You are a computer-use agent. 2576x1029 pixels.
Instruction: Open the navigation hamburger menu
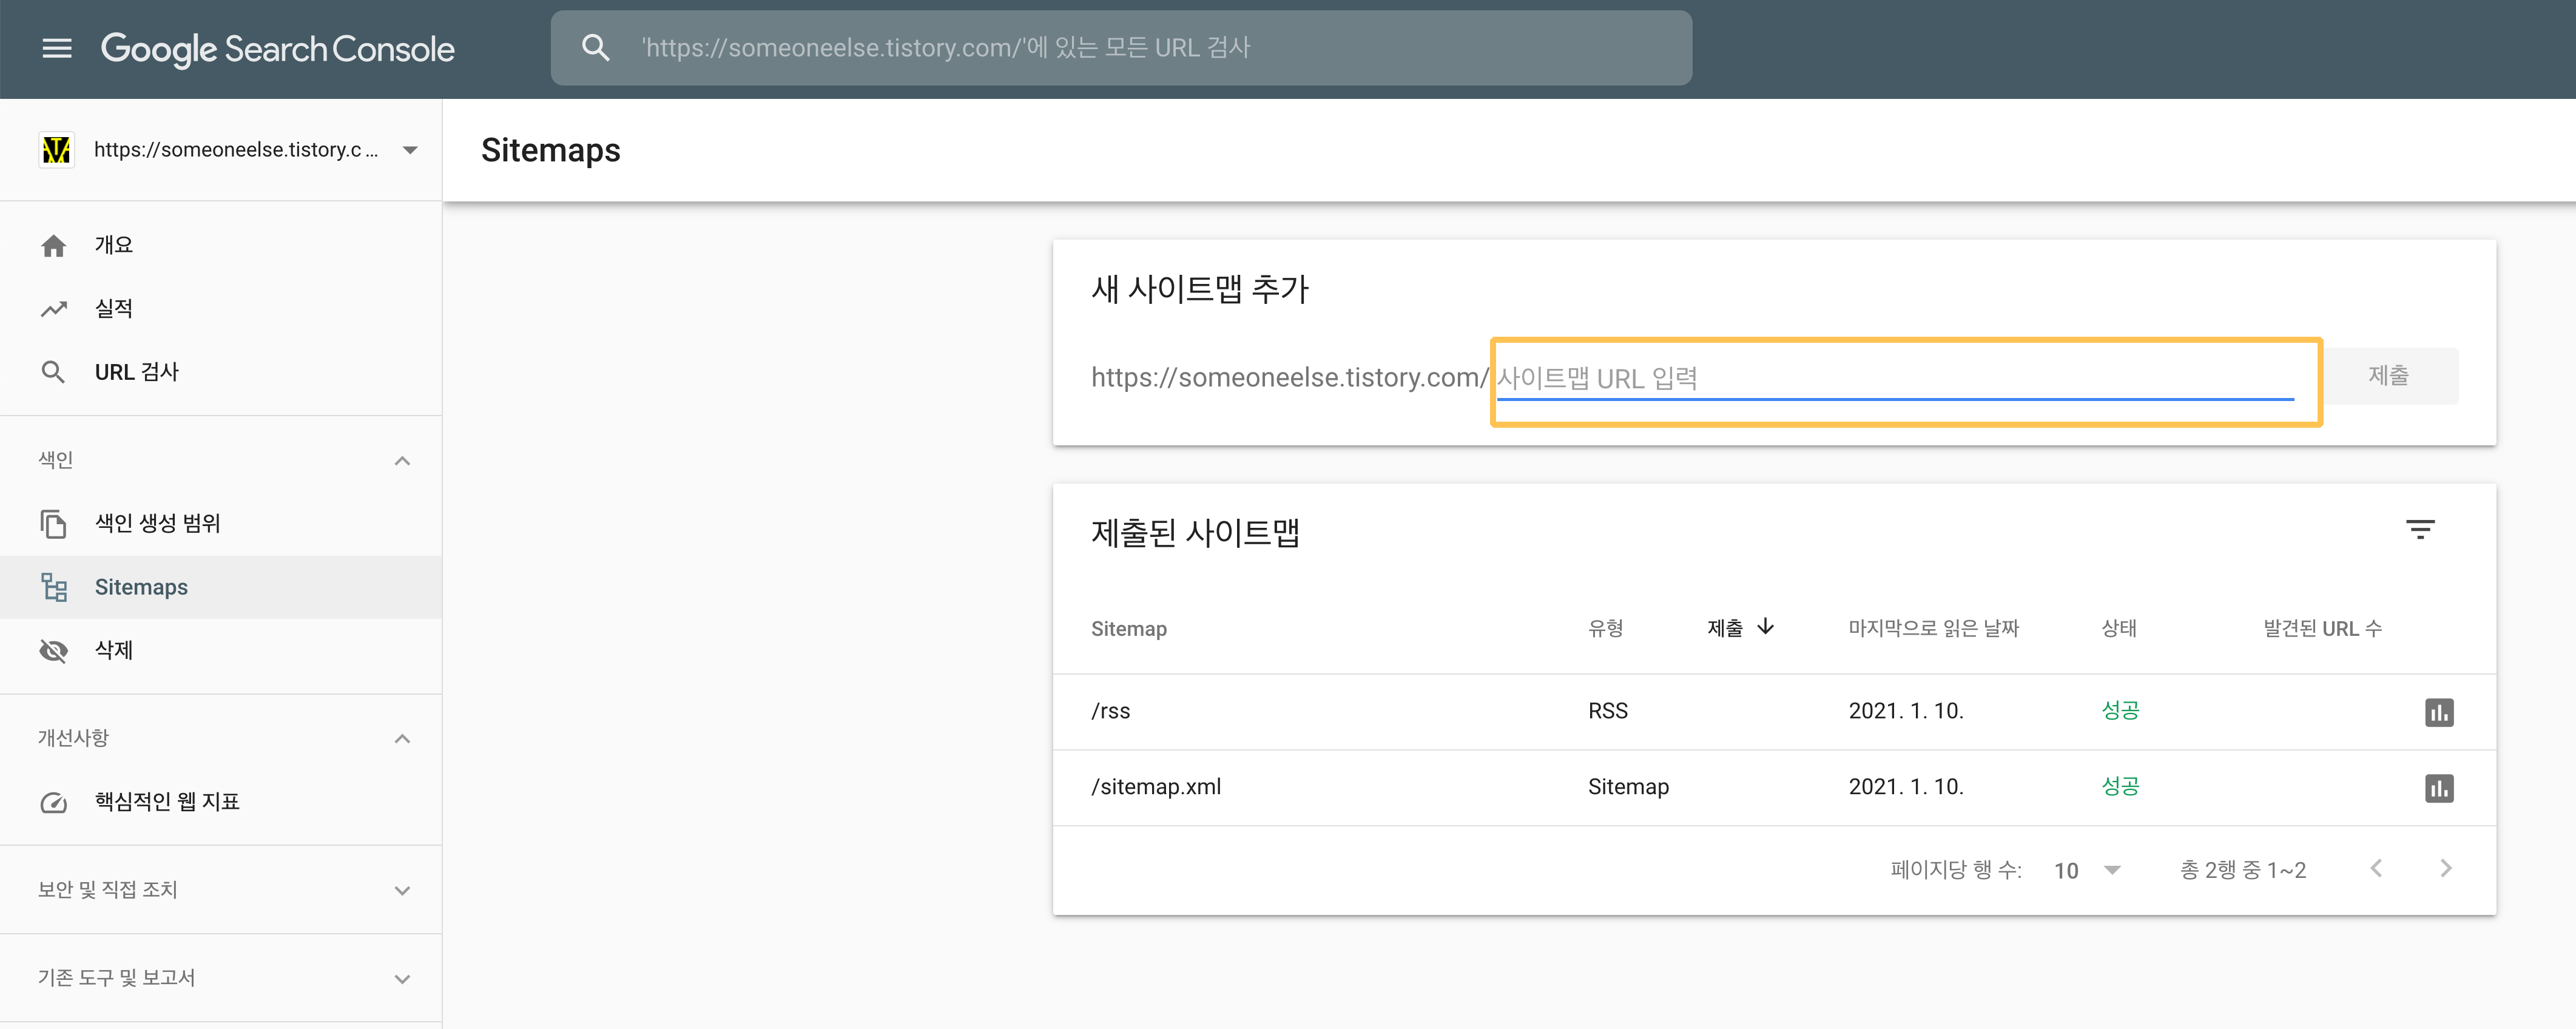(57, 48)
